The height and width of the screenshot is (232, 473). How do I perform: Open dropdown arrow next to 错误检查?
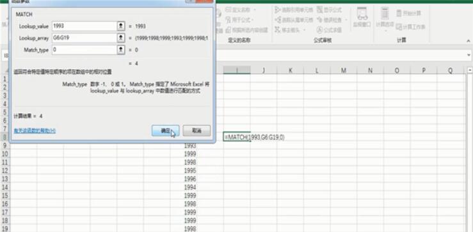coord(346,20)
